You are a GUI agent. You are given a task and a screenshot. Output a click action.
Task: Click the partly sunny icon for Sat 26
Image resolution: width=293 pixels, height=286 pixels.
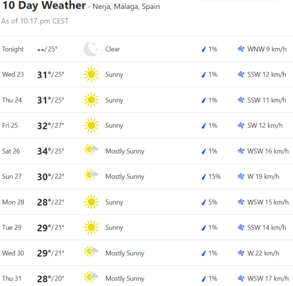point(91,151)
